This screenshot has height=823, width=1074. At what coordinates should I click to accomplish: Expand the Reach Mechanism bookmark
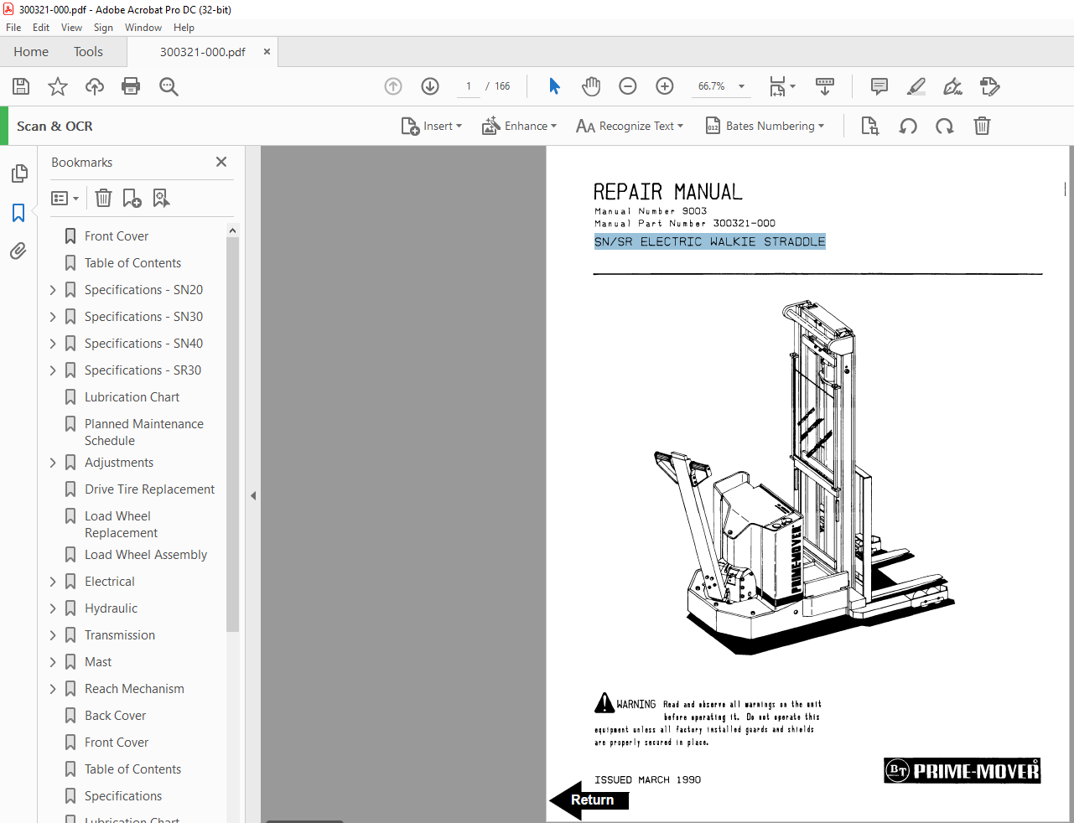(x=53, y=689)
